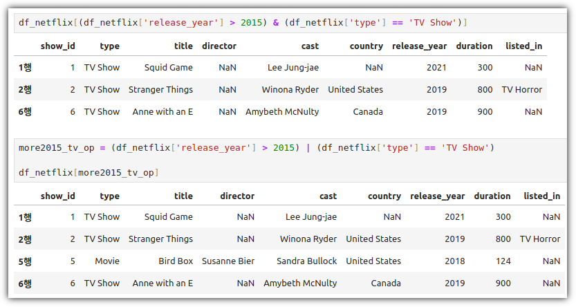Click the '2행' index in the & filter table
Screen dimensions: 576x307
25,90
